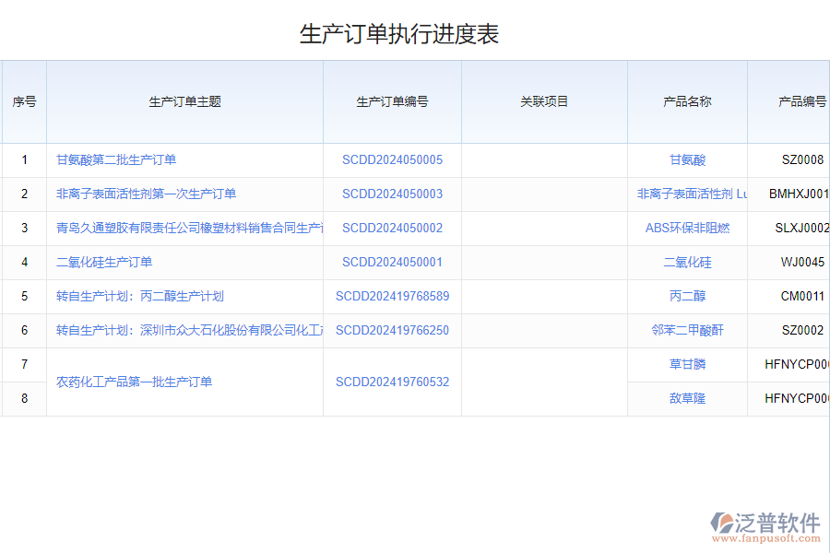The height and width of the screenshot is (553, 830).
Task: Open the 二氧化硅生产订单 link
Action: 104,262
